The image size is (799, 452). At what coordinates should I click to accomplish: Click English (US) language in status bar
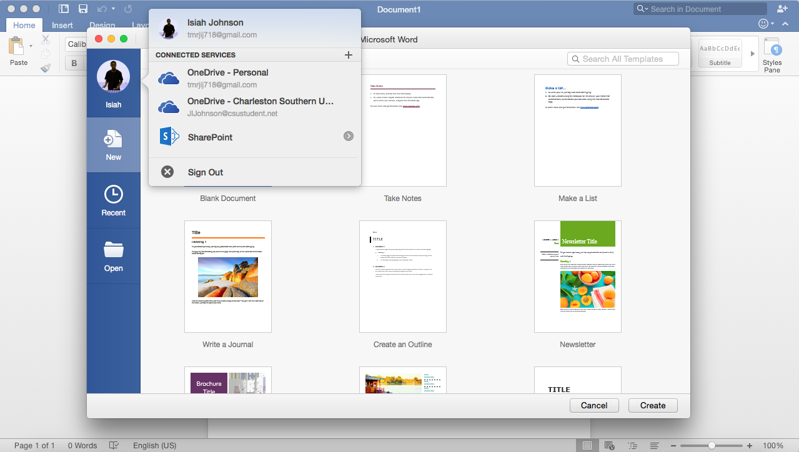(154, 445)
